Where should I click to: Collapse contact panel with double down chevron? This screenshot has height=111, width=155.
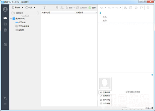tap(152, 75)
